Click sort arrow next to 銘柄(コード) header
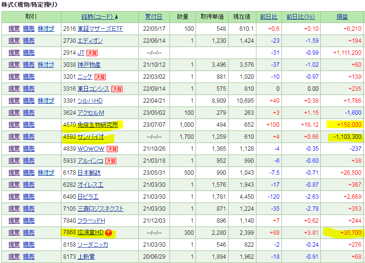This screenshot has width=365, height=263. click(x=117, y=17)
